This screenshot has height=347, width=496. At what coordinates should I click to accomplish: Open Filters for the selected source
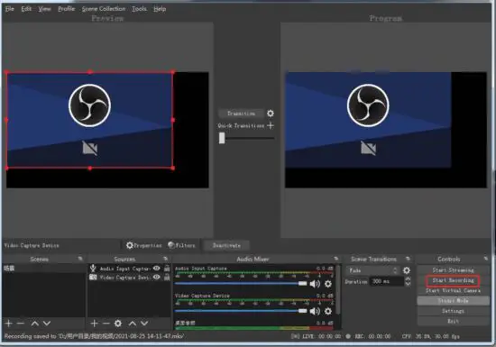(181, 245)
